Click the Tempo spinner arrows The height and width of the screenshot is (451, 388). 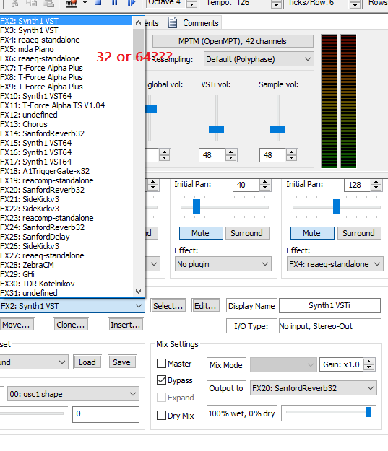click(276, 4)
